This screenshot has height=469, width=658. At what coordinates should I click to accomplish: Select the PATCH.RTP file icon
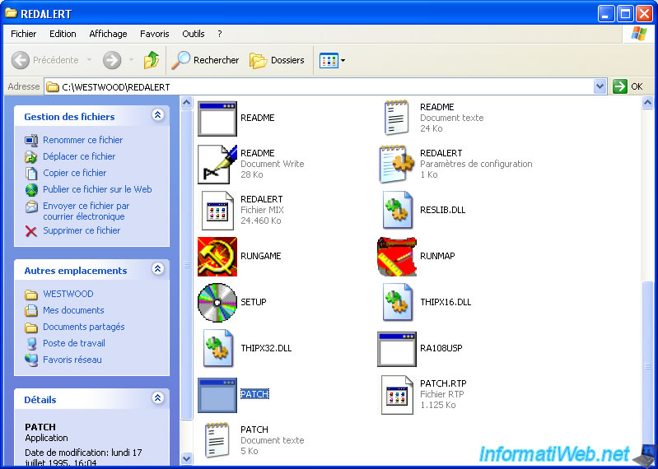(x=397, y=394)
